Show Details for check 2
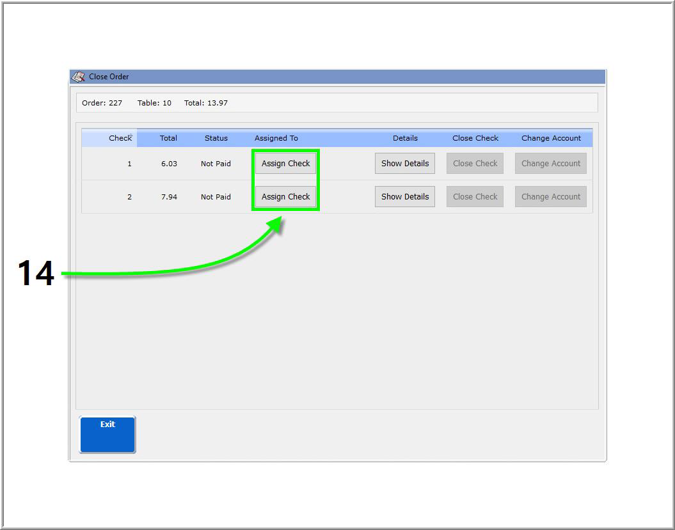This screenshot has height=530, width=675. (x=404, y=197)
